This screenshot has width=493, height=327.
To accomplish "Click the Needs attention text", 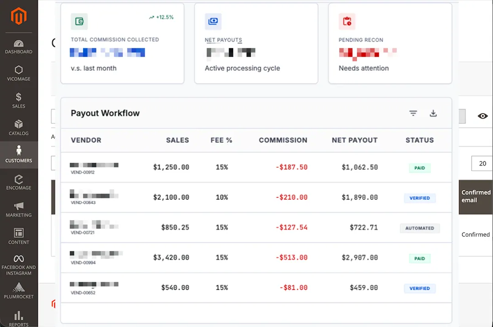I will tap(363, 68).
